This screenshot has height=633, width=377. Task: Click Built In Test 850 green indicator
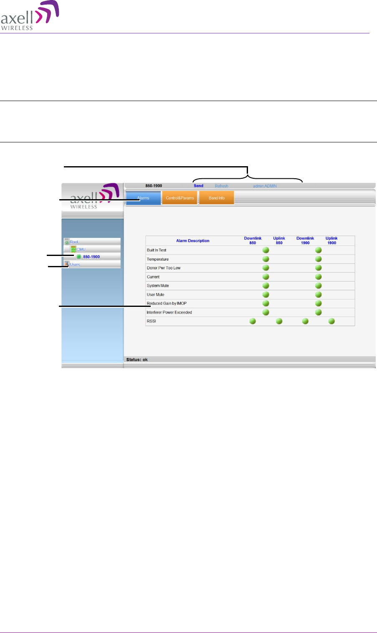266,250
